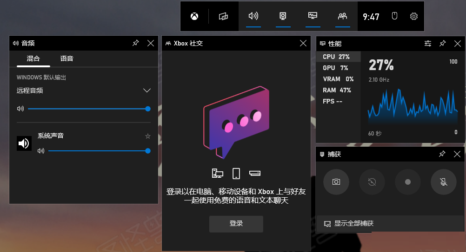466x252 pixels.
Task: Click the chat bubble illustration
Action: click(236, 122)
